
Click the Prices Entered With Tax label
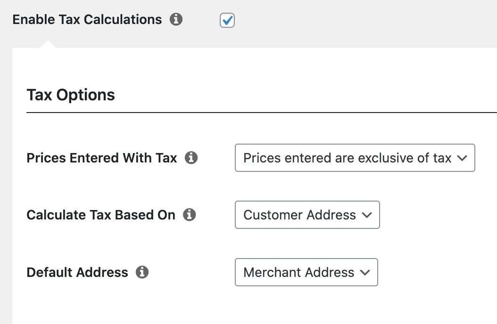[102, 158]
